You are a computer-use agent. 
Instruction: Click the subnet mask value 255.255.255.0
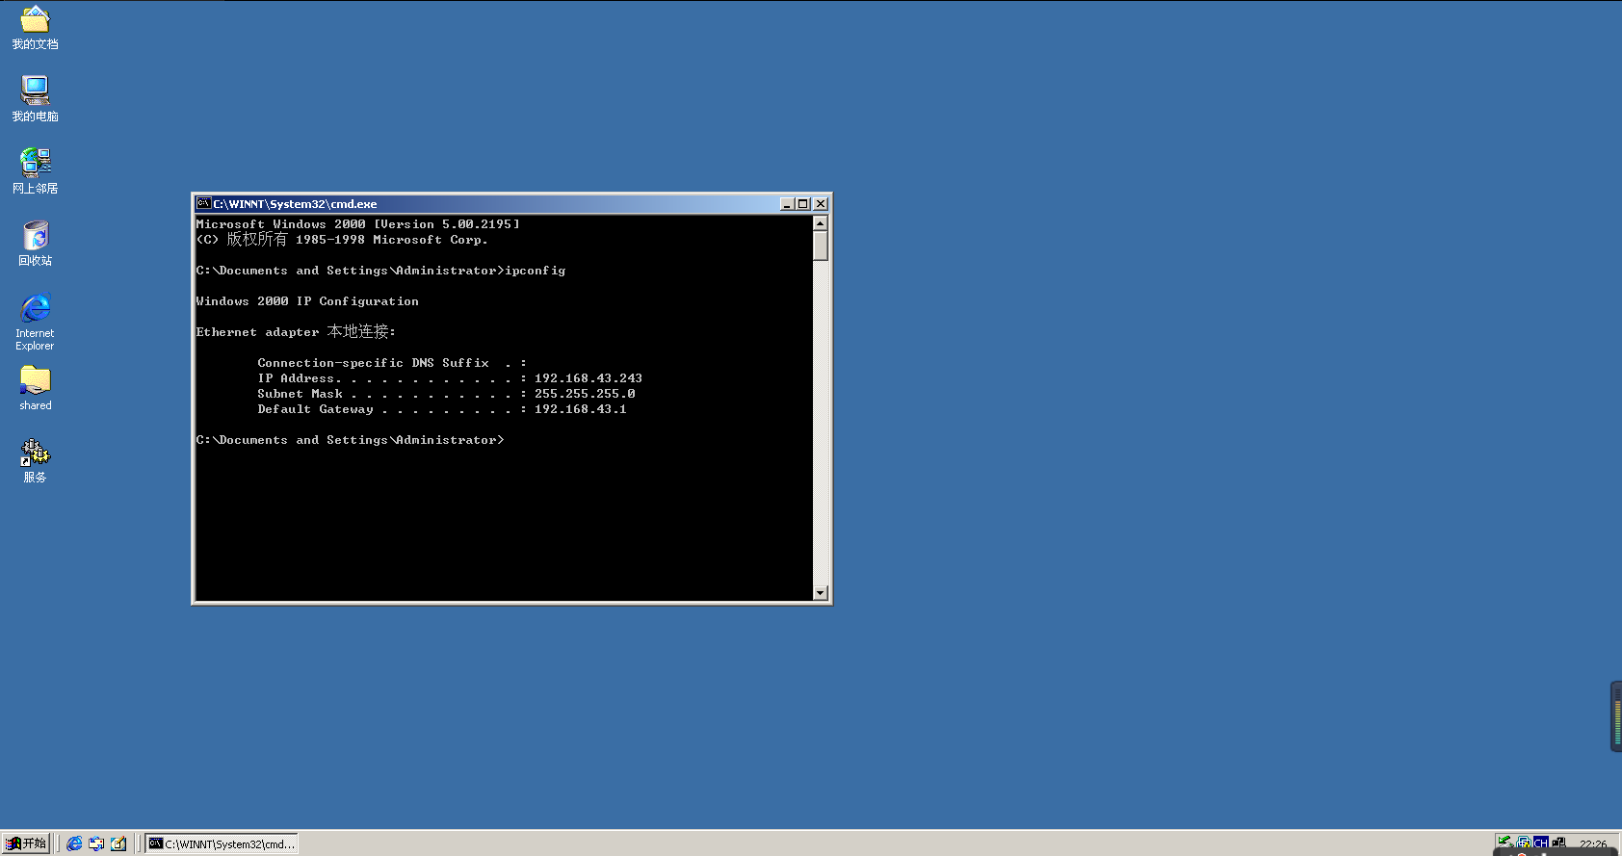coord(585,394)
